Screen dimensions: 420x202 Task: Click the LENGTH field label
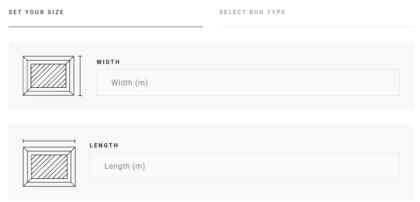[x=104, y=146]
